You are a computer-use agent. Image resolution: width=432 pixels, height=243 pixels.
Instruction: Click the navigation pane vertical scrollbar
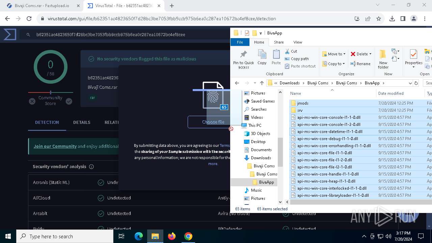[x=280, y=153]
